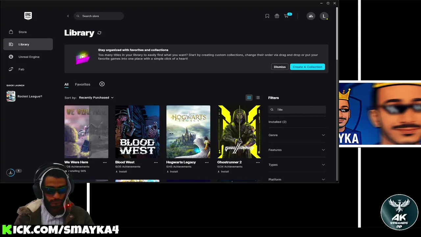
Task: Open We Were Here options menu
Action: (105, 162)
